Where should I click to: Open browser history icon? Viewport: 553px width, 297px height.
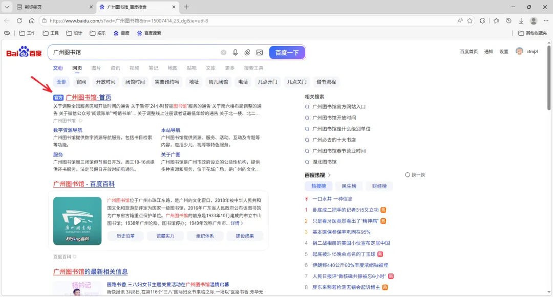tap(508, 21)
